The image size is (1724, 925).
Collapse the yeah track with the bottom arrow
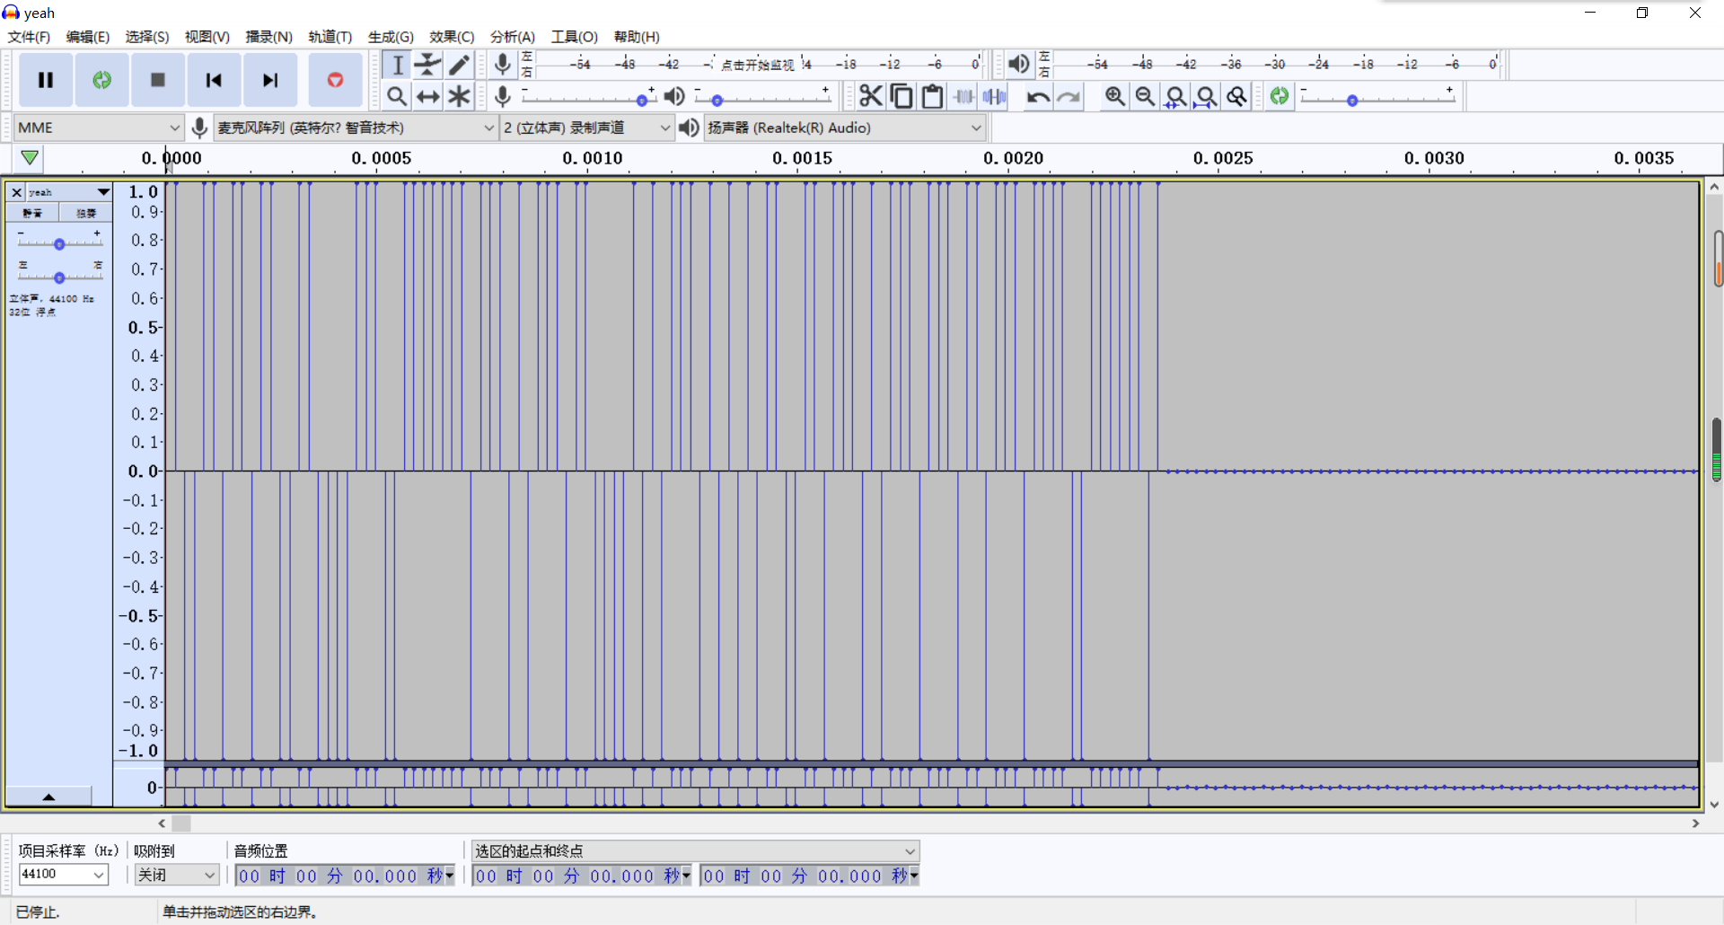tap(48, 797)
